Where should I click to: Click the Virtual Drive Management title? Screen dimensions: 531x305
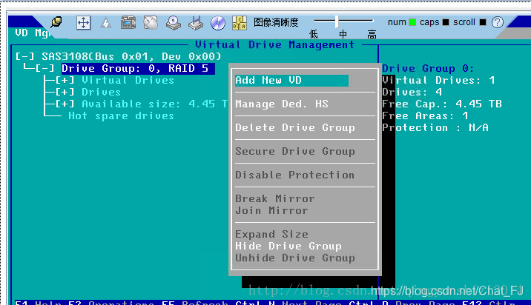(x=274, y=44)
